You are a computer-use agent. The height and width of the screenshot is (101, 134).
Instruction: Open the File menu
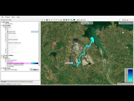[3, 17]
